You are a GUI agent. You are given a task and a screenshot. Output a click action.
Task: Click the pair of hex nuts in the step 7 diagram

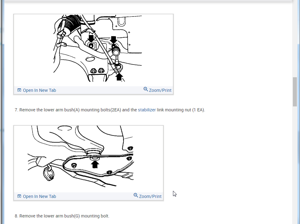pyautogui.click(x=97, y=71)
